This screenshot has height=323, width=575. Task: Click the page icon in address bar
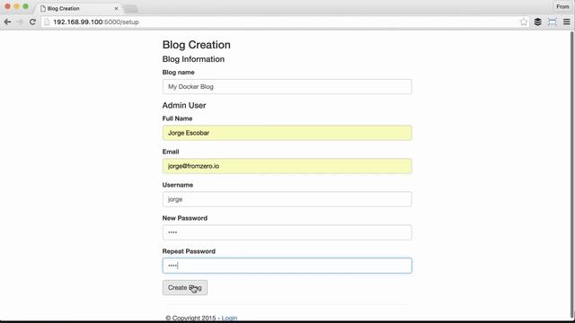coord(47,22)
